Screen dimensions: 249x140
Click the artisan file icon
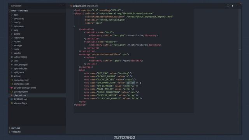pos(12,76)
